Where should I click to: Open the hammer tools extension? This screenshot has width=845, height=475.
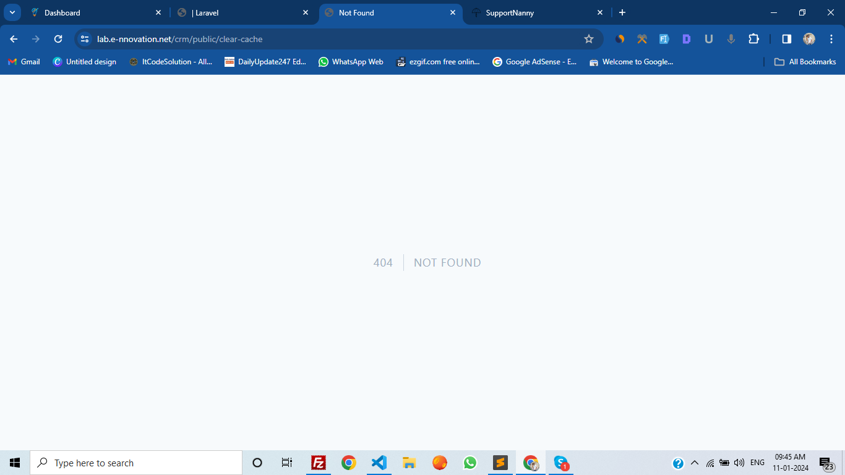coord(642,39)
